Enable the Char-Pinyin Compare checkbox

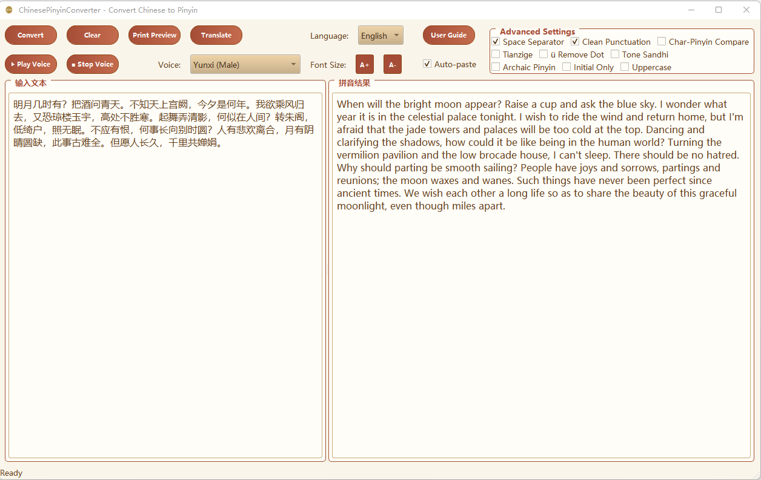pyautogui.click(x=661, y=41)
